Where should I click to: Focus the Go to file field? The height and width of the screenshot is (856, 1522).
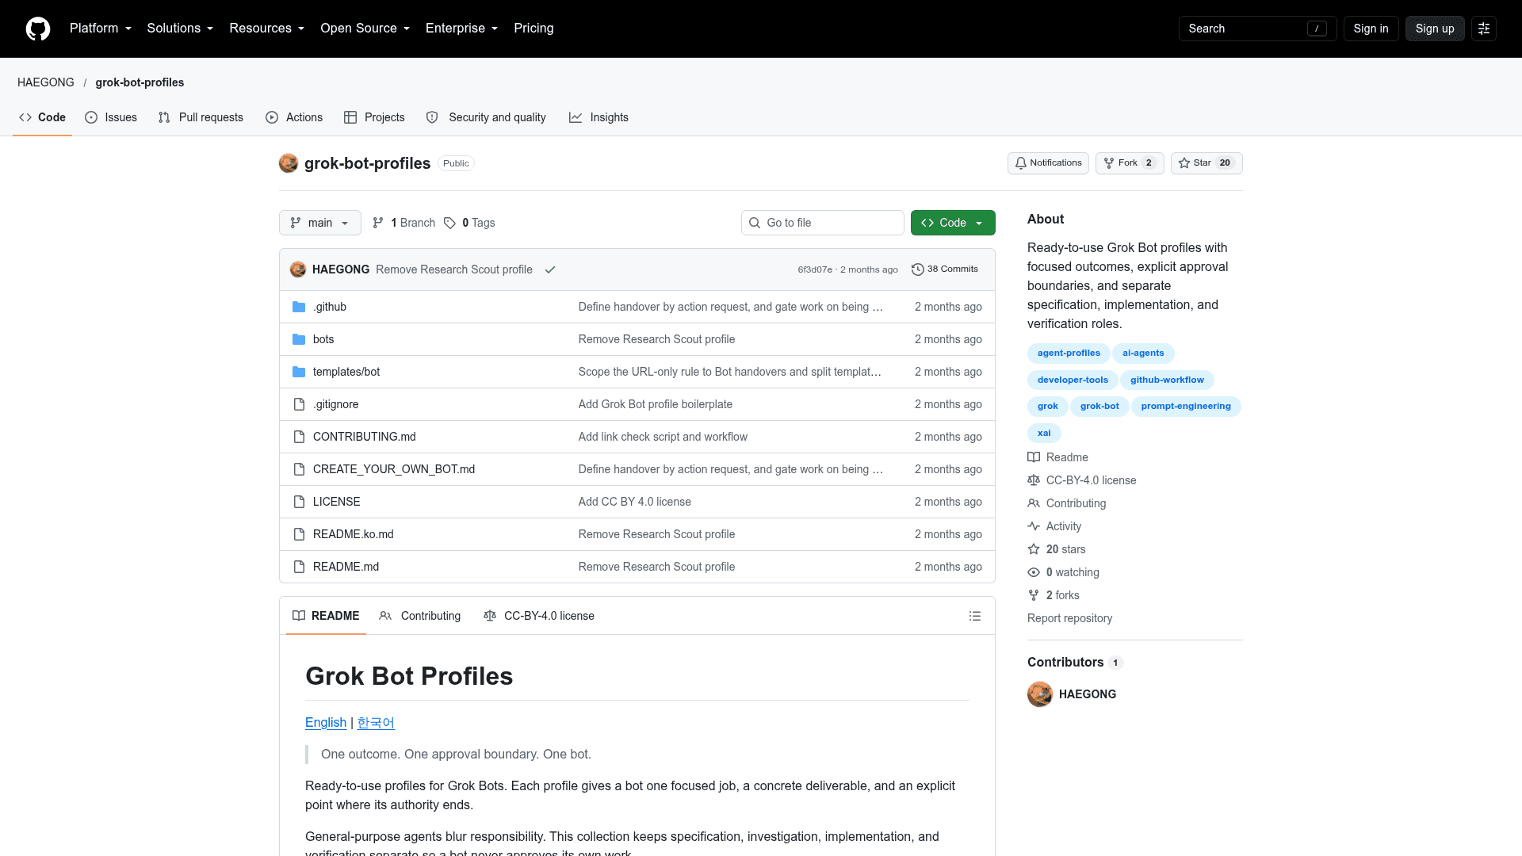[823, 223]
